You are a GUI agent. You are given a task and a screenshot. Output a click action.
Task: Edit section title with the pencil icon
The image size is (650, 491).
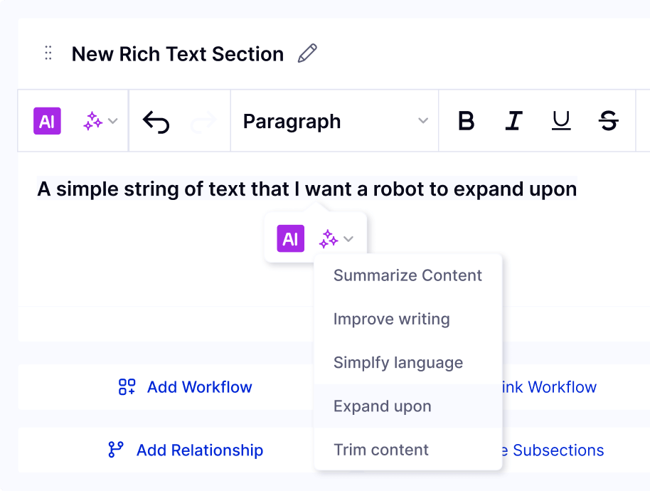point(308,53)
